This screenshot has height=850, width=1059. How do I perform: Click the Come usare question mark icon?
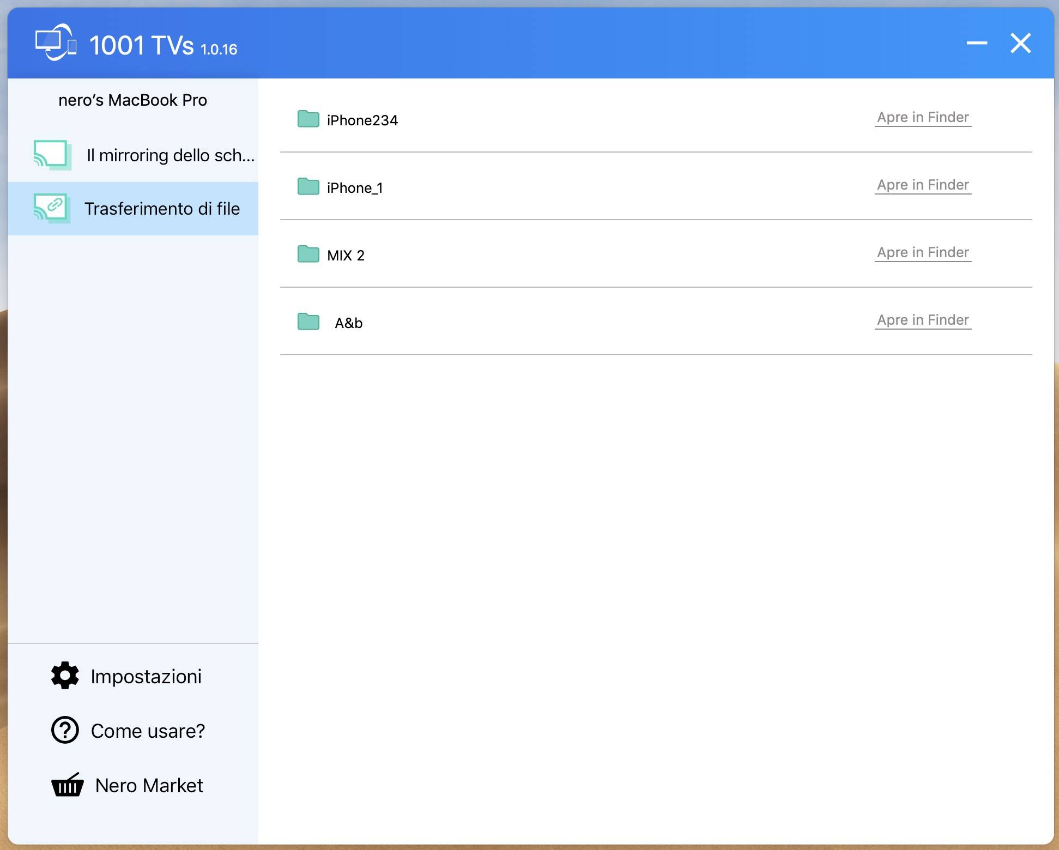pos(65,730)
